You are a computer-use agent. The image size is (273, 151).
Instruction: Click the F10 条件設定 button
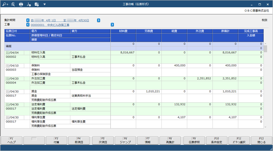tap(216, 140)
